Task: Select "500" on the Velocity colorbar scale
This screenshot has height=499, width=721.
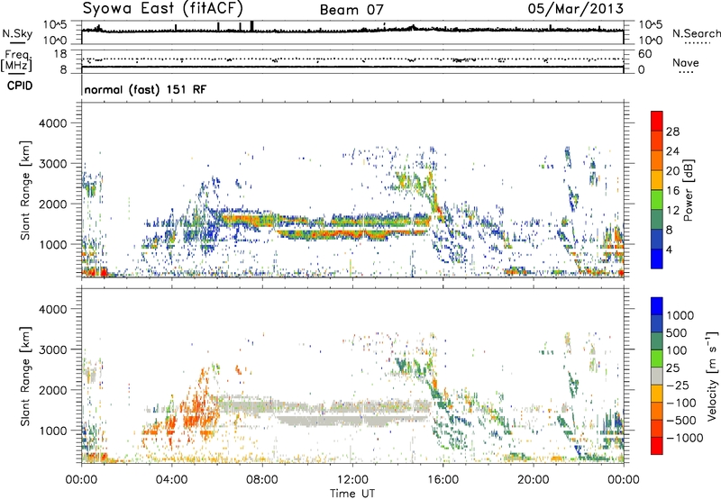Action: point(677,333)
